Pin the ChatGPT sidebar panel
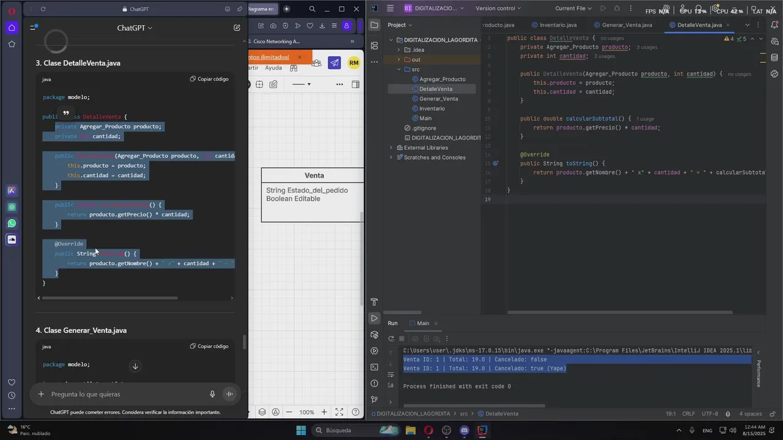783x440 pixels. click(x=240, y=9)
